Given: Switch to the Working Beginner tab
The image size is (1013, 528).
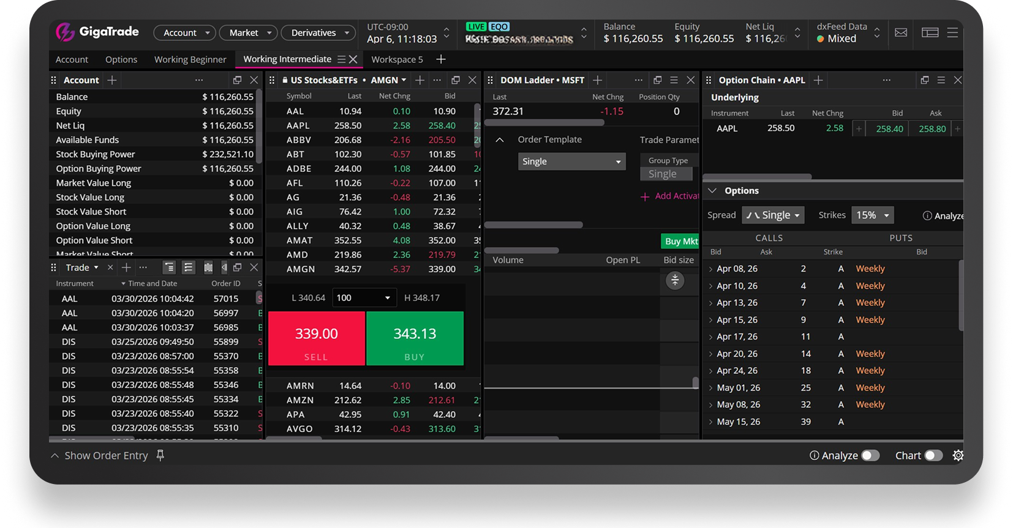Looking at the screenshot, I should point(190,59).
